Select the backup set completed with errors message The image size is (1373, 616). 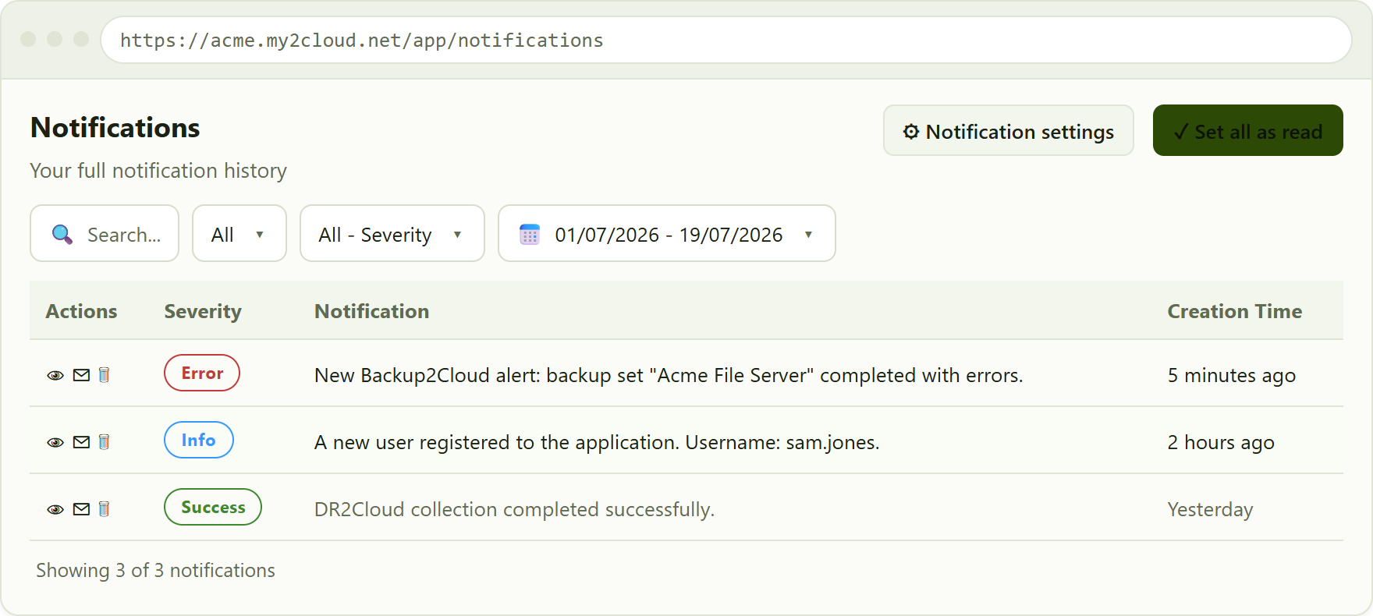click(x=669, y=375)
